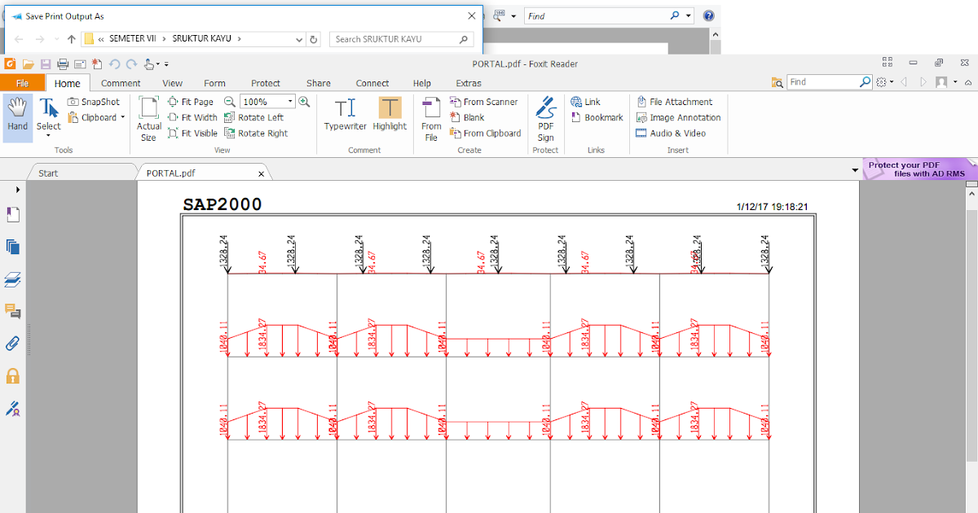Open the Attachments paperclip panel
The image size is (978, 513).
(x=12, y=343)
